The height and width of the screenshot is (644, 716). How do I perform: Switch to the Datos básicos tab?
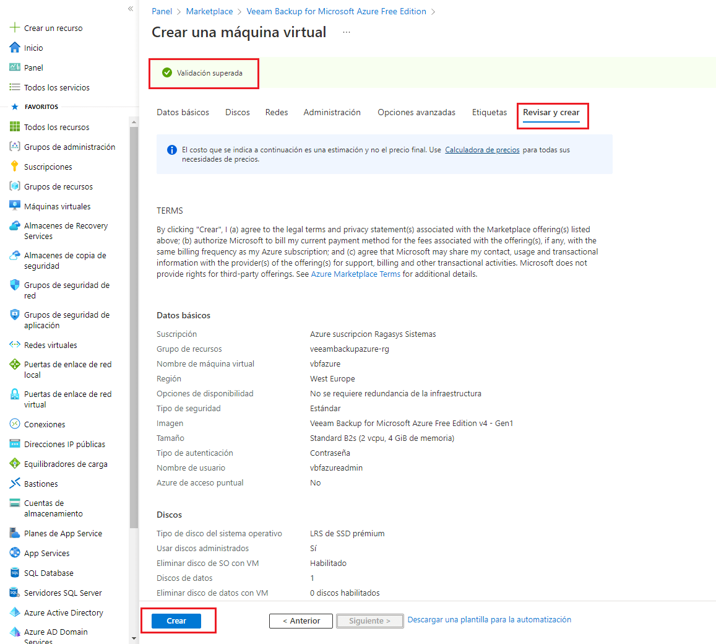tap(183, 113)
